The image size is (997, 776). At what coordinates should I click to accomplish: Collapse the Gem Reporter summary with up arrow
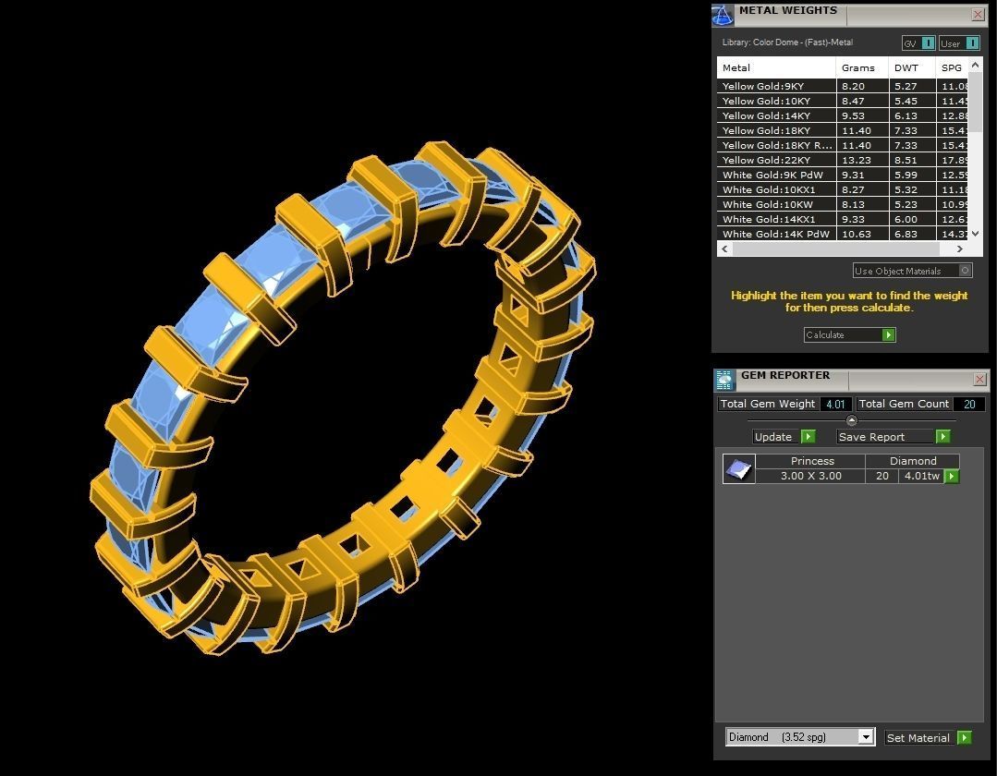[x=851, y=420]
